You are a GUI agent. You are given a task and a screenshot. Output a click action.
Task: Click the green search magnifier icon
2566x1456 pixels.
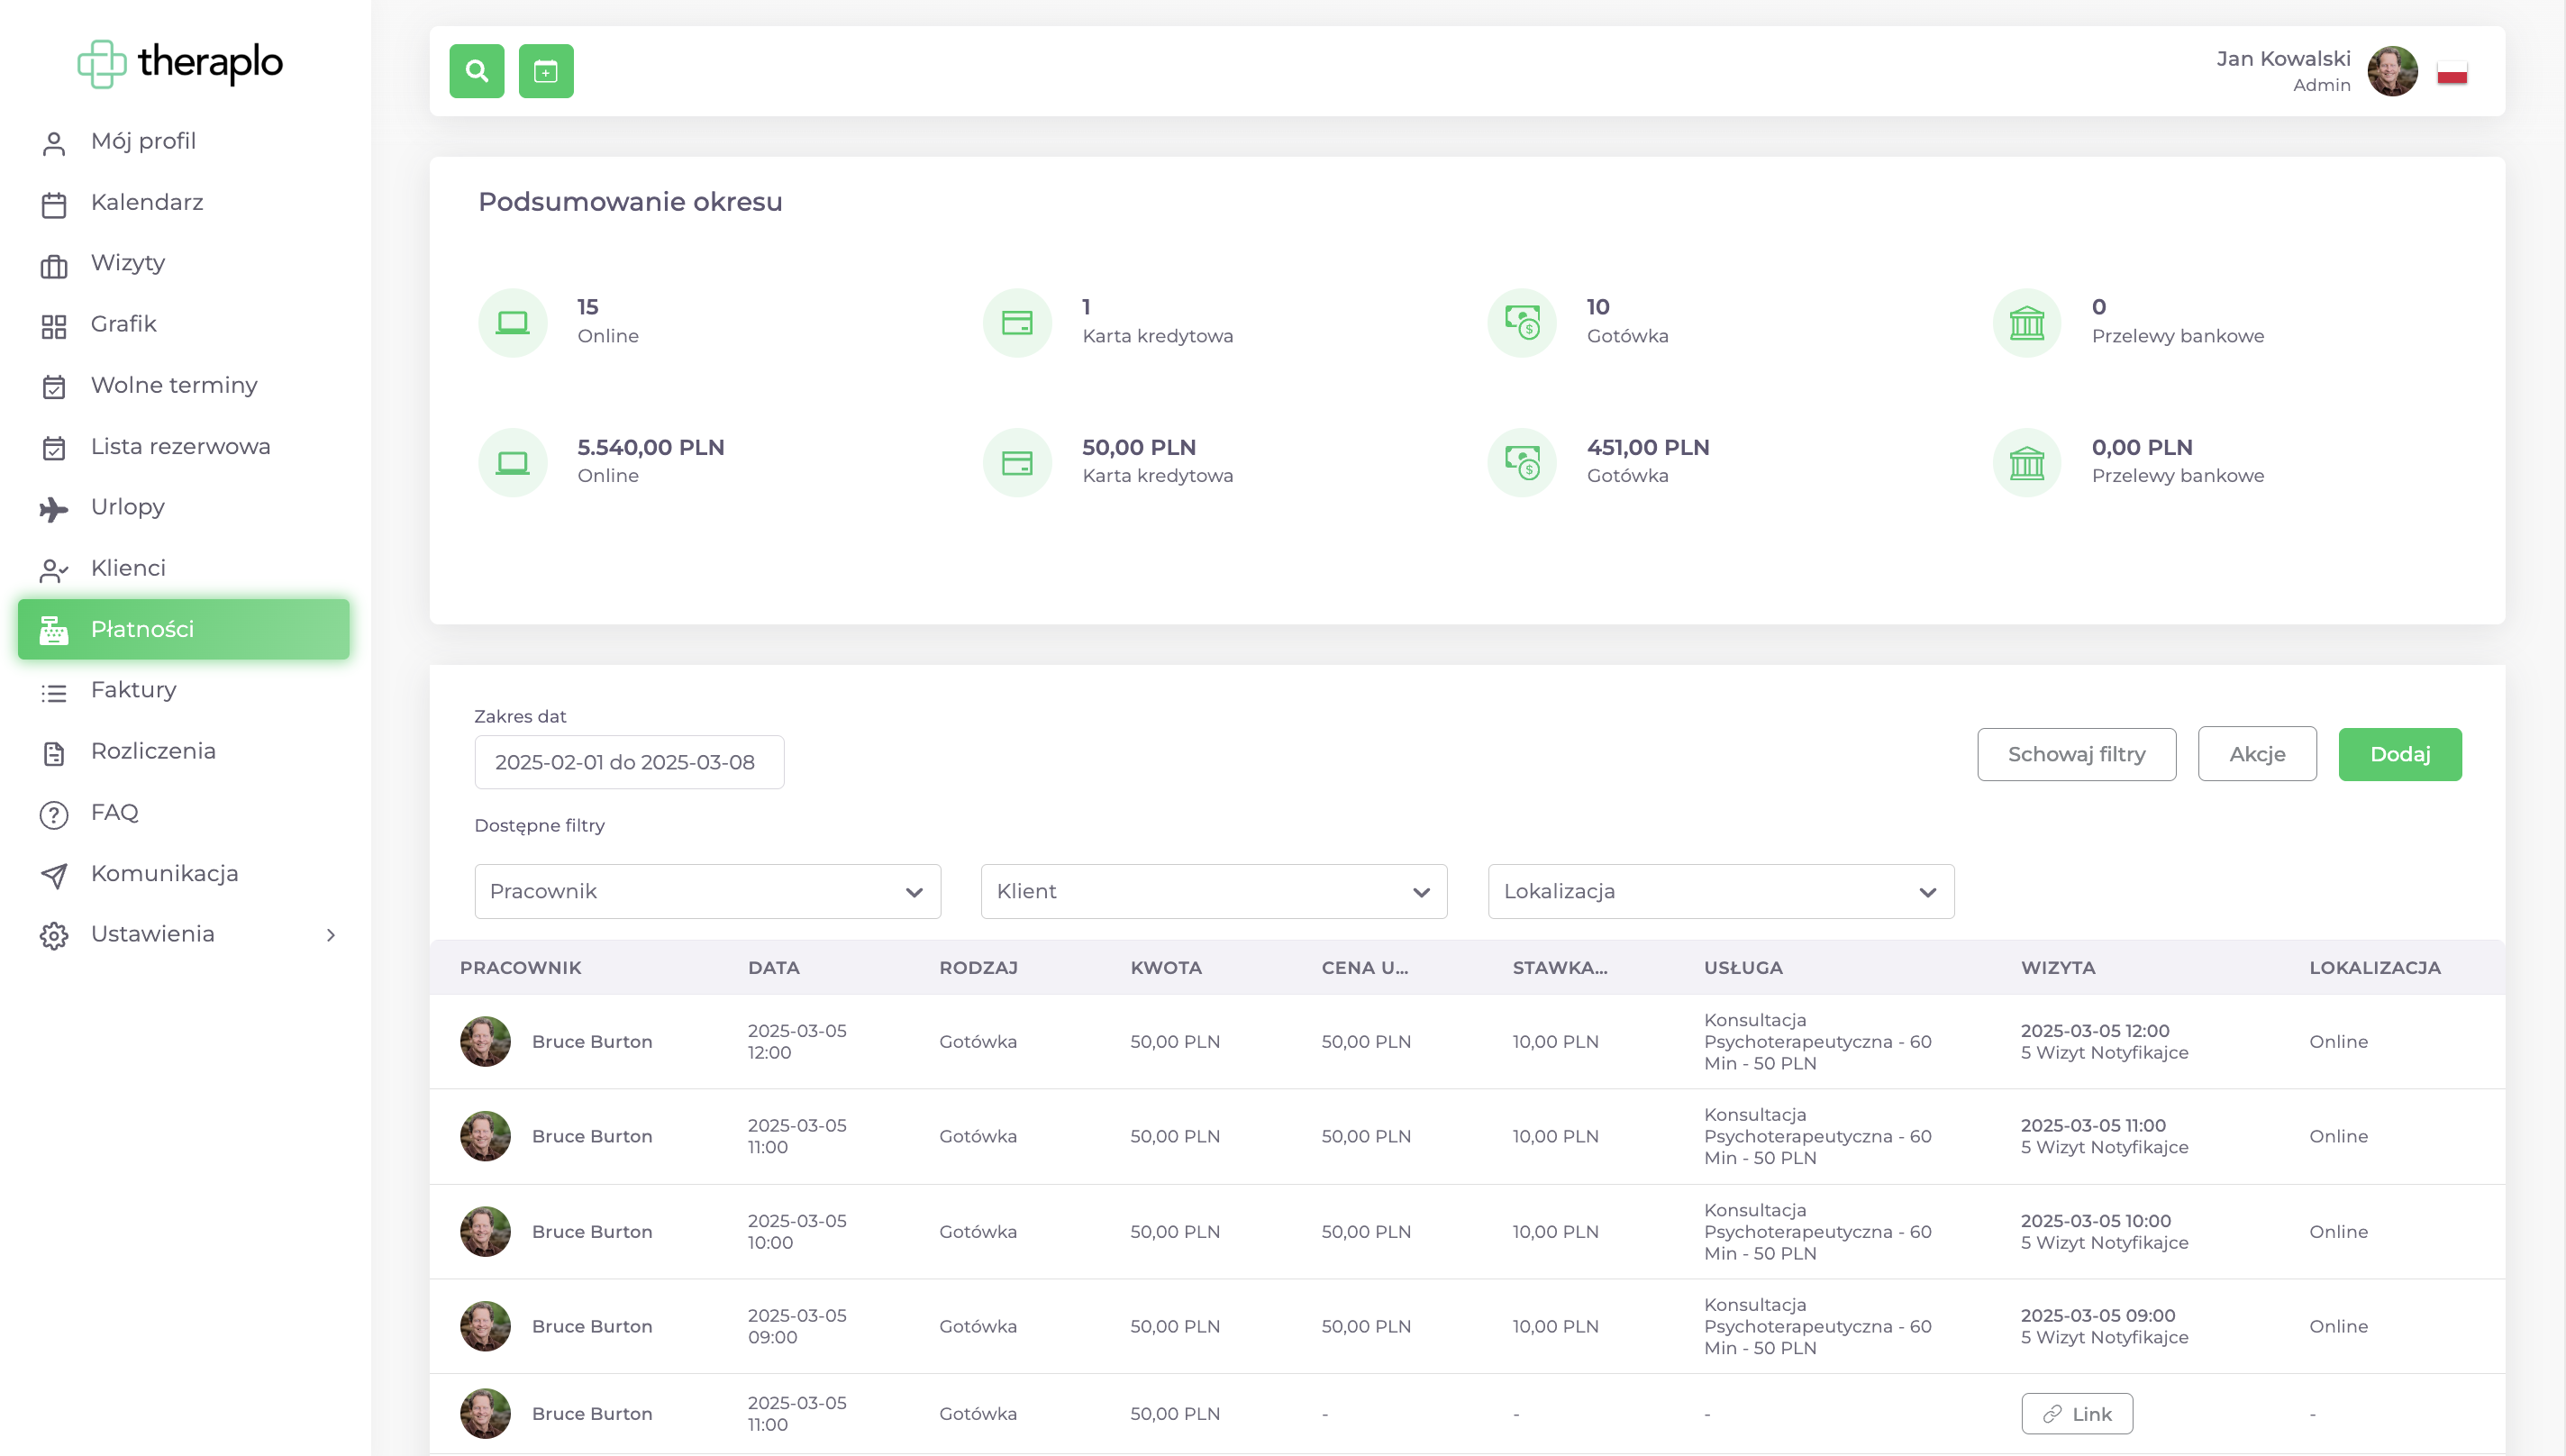[x=476, y=71]
